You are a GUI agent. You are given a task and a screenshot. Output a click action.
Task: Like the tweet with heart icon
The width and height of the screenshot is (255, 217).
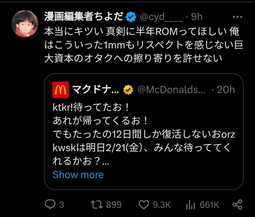144,205
